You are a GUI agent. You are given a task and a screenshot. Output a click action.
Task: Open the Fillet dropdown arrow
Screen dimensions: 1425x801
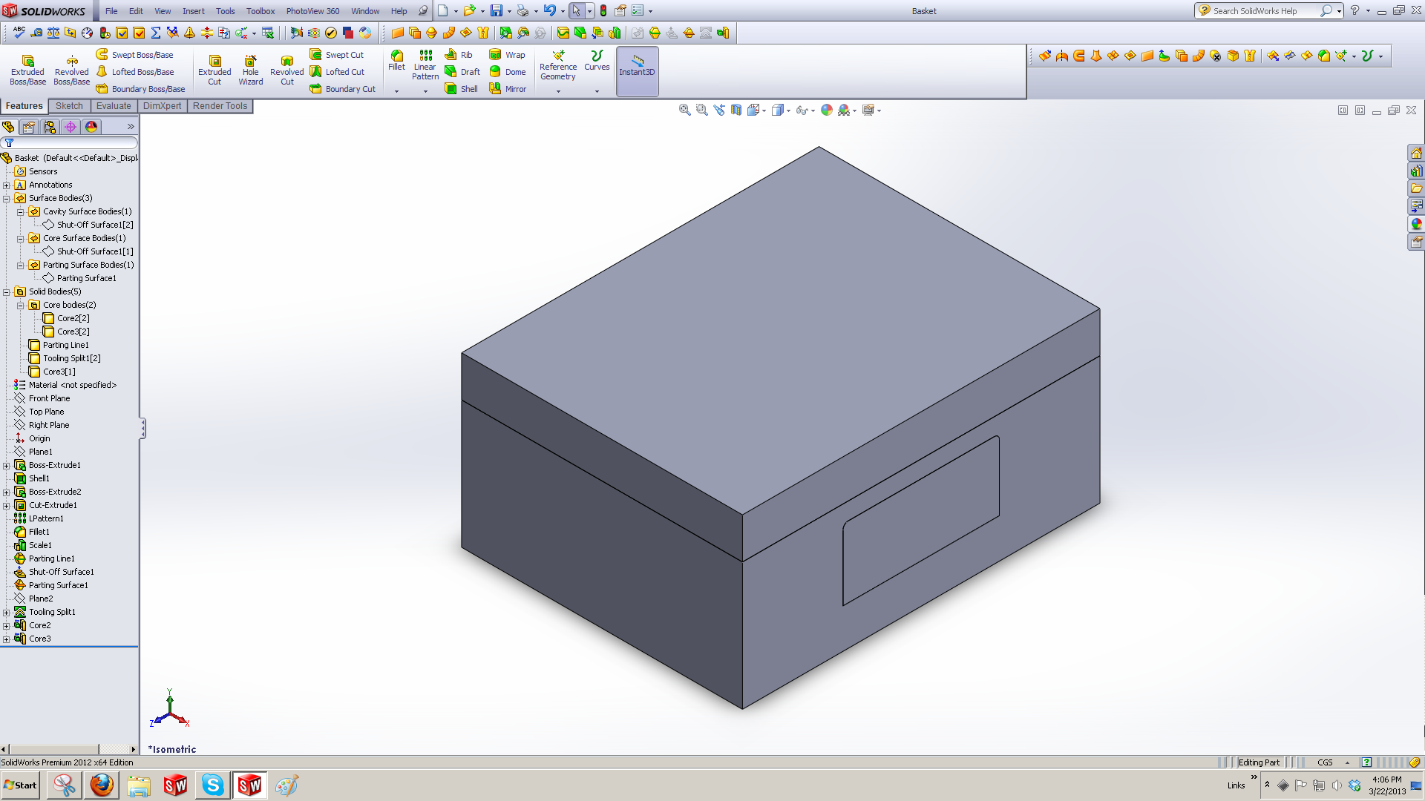[x=397, y=91]
